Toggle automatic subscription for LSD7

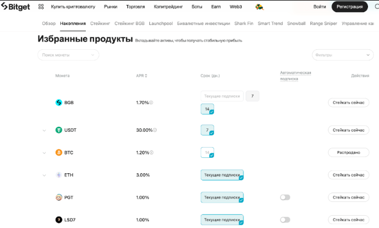[285, 220]
